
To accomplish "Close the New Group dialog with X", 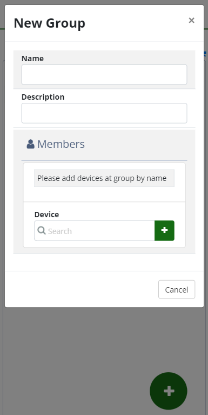I will [x=191, y=20].
